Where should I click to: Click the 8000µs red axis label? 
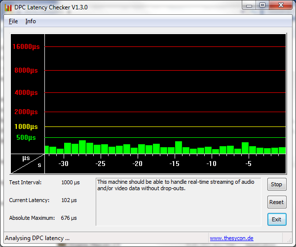click(26, 71)
